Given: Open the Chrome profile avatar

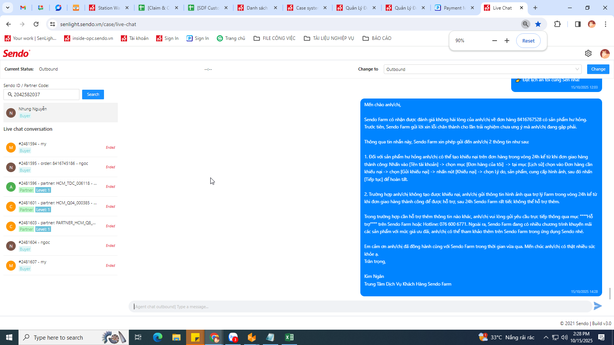Looking at the screenshot, I should tap(592, 24).
